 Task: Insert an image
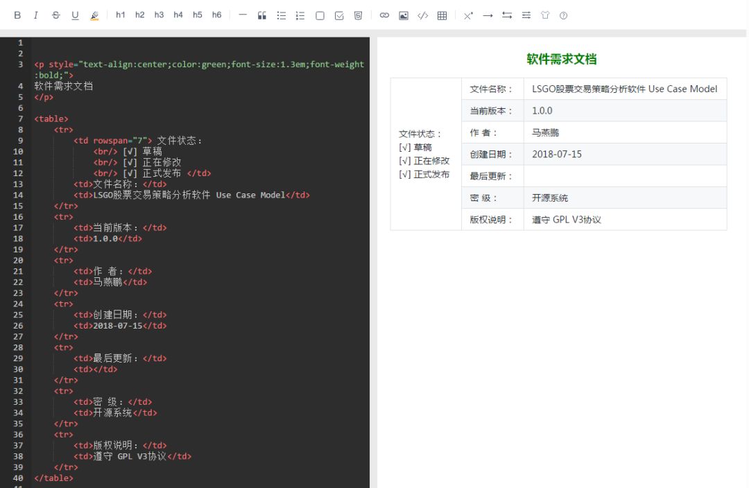[403, 15]
